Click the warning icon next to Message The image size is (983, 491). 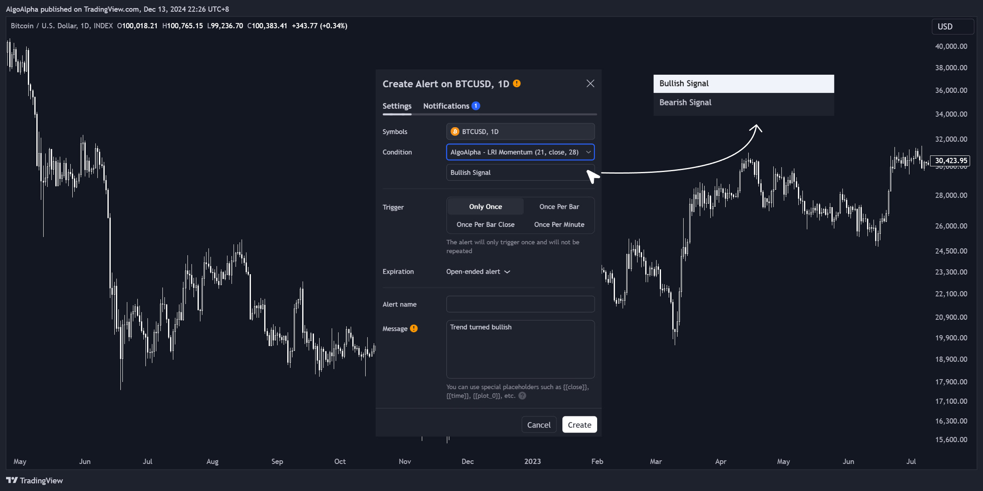coord(414,328)
